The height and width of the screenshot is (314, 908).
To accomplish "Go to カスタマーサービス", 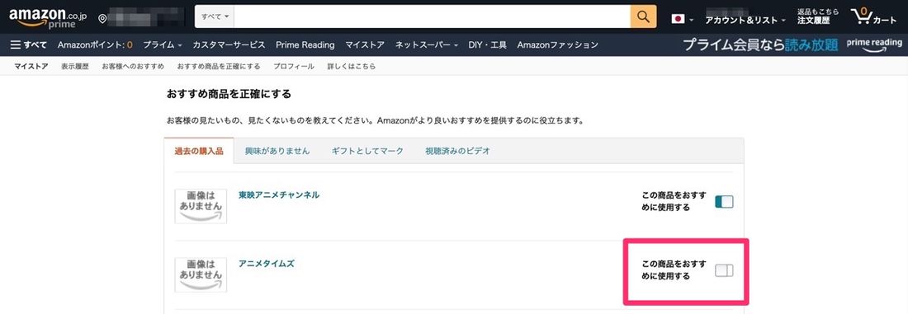I will click(229, 45).
